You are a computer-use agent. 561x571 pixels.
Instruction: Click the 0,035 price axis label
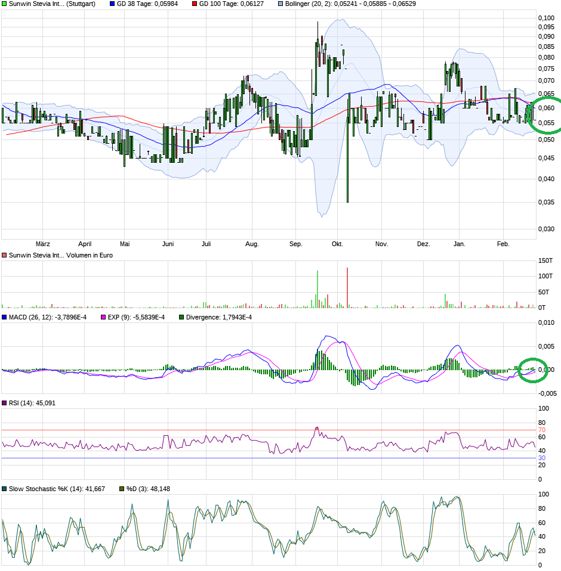(x=546, y=202)
